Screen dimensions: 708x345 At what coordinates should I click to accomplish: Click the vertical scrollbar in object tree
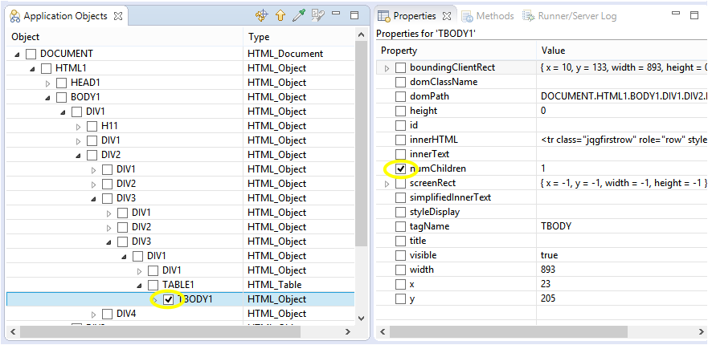[362, 160]
